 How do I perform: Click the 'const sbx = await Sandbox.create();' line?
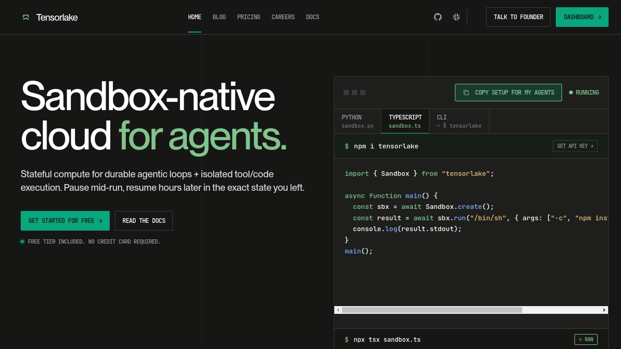[x=423, y=207]
